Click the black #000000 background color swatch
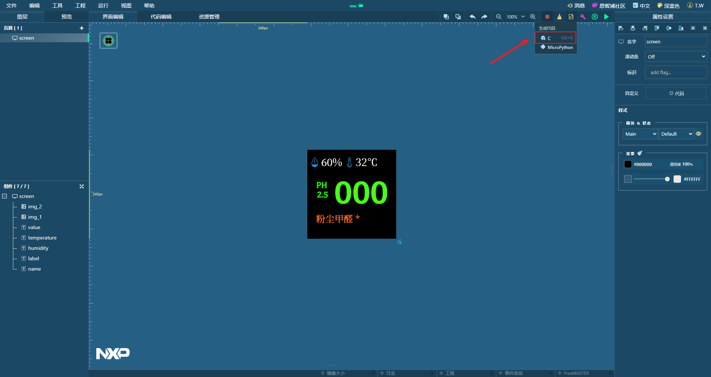 tap(628, 164)
